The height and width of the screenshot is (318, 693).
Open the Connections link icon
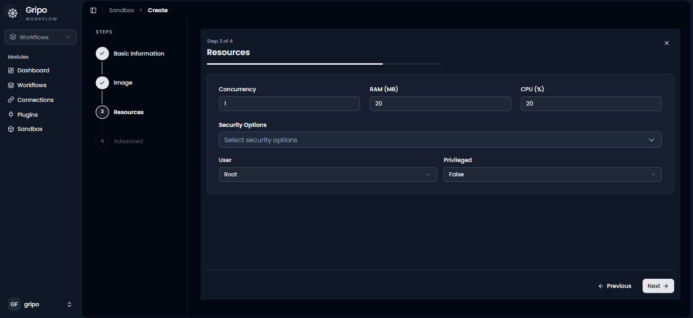[11, 100]
